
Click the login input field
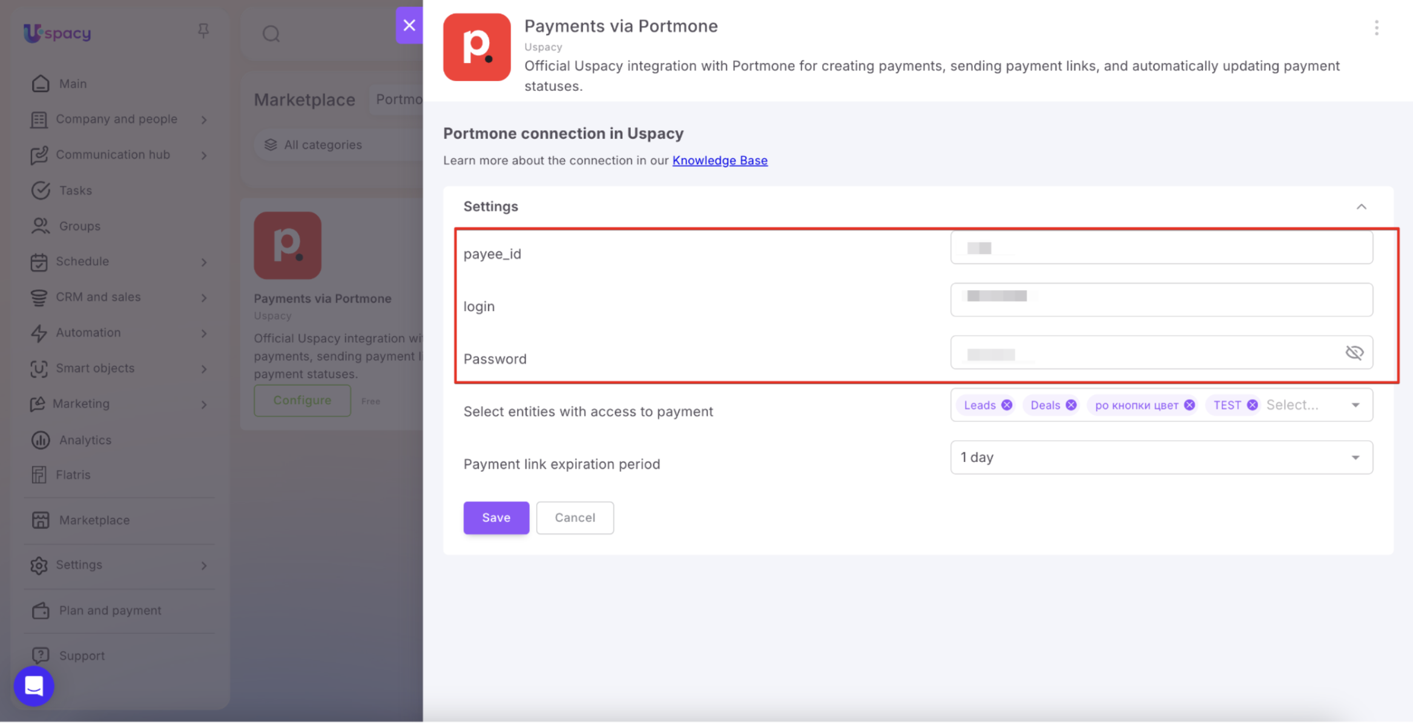1161,300
